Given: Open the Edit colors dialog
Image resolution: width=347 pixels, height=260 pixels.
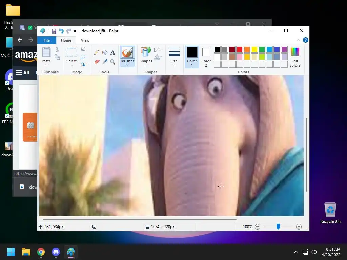Looking at the screenshot, I should click(x=295, y=57).
